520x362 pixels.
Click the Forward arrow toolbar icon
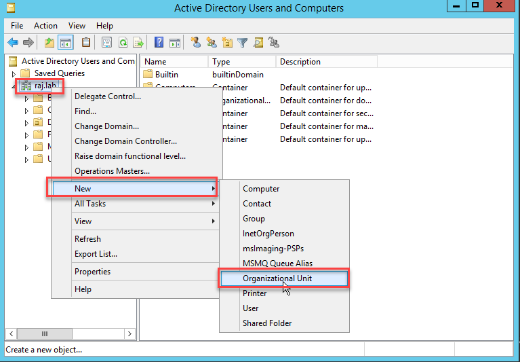28,43
